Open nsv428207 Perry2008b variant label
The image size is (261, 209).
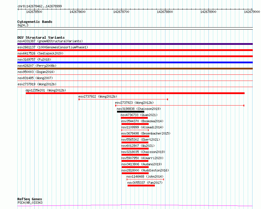point(37,66)
